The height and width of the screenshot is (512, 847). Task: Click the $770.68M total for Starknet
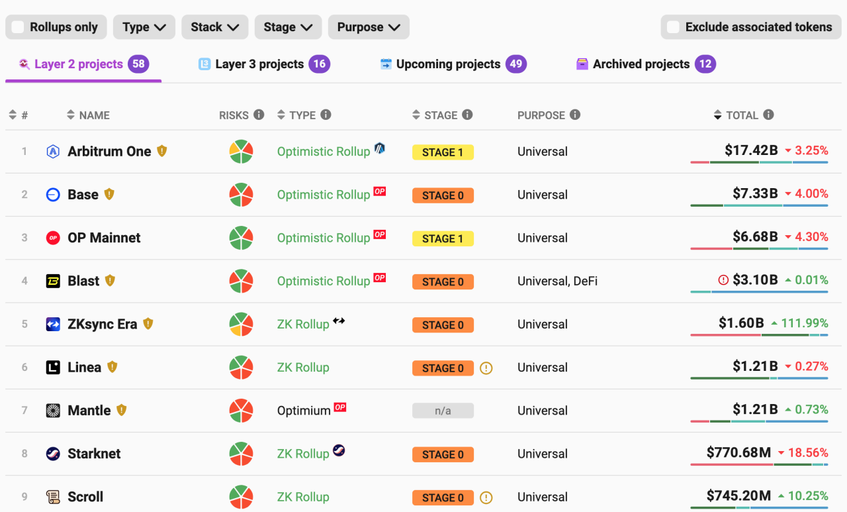pos(738,452)
